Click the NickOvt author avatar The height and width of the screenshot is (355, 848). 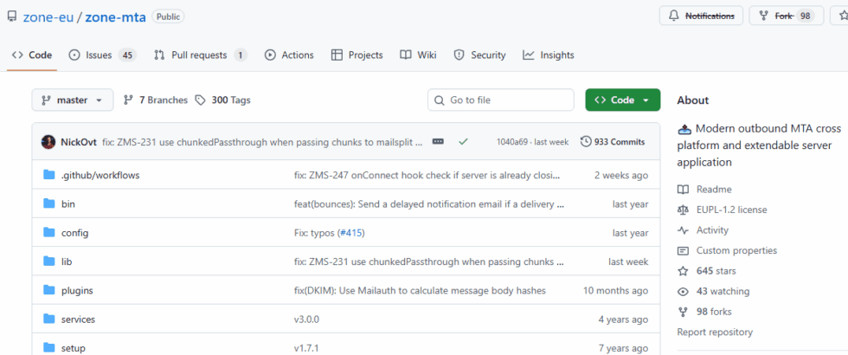(x=48, y=142)
